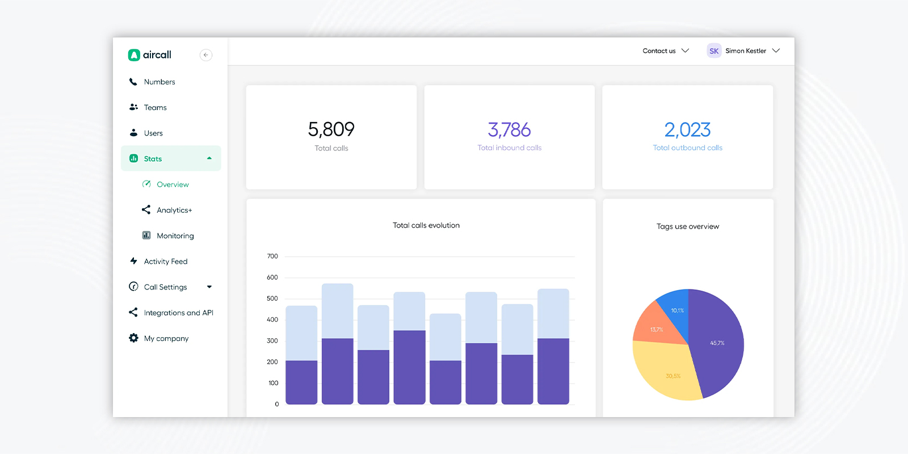Image resolution: width=908 pixels, height=454 pixels.
Task: Open the Simon Kestler account chevron
Action: click(x=776, y=51)
